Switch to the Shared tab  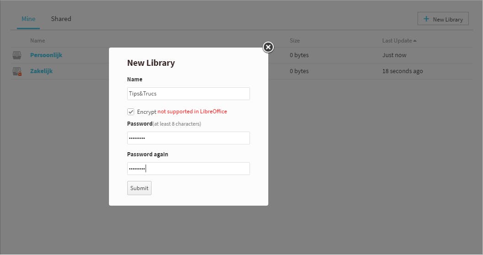tap(61, 19)
